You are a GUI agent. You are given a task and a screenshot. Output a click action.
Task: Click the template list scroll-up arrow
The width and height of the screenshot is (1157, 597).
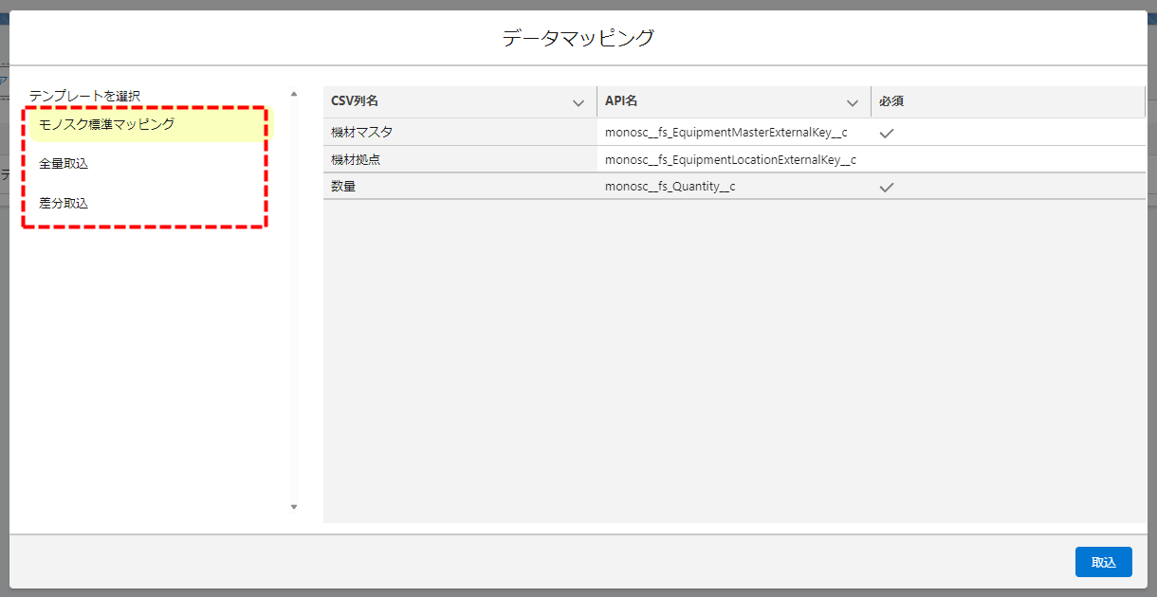[x=294, y=94]
